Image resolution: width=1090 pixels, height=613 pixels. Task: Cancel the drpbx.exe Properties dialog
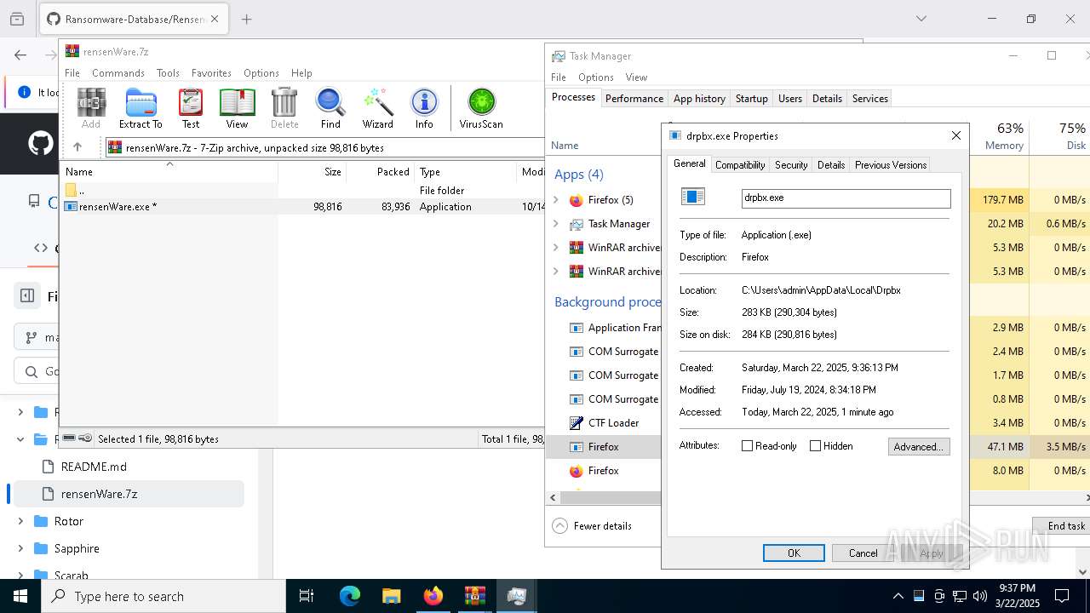tap(863, 553)
